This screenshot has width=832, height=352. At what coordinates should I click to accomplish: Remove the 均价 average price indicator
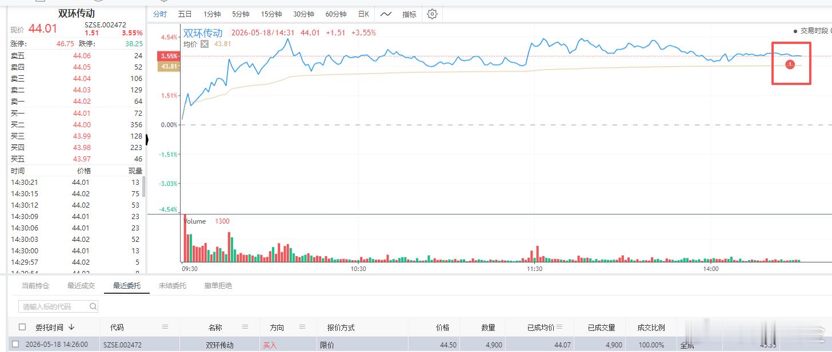coord(205,44)
